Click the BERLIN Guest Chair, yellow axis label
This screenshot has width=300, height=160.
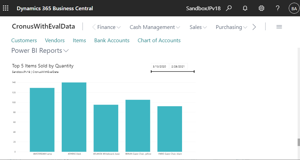coord(138,154)
